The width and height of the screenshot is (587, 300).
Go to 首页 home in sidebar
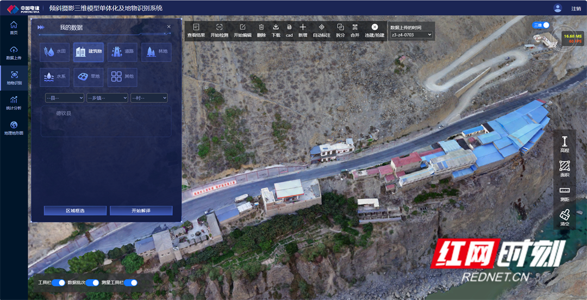coord(14,28)
